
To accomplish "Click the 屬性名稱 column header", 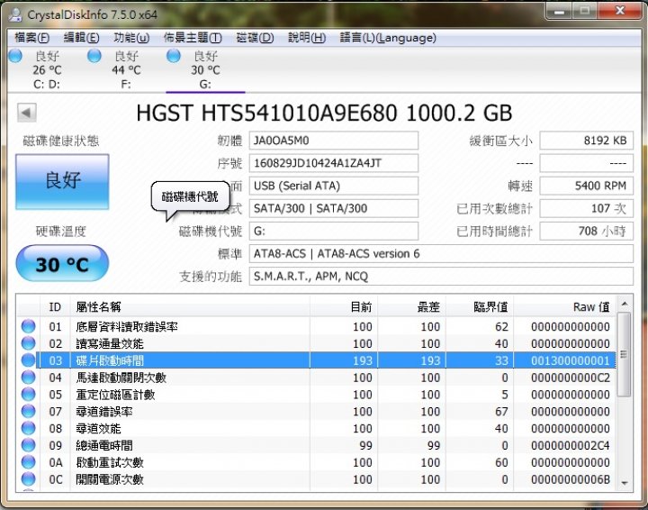I will pos(190,307).
